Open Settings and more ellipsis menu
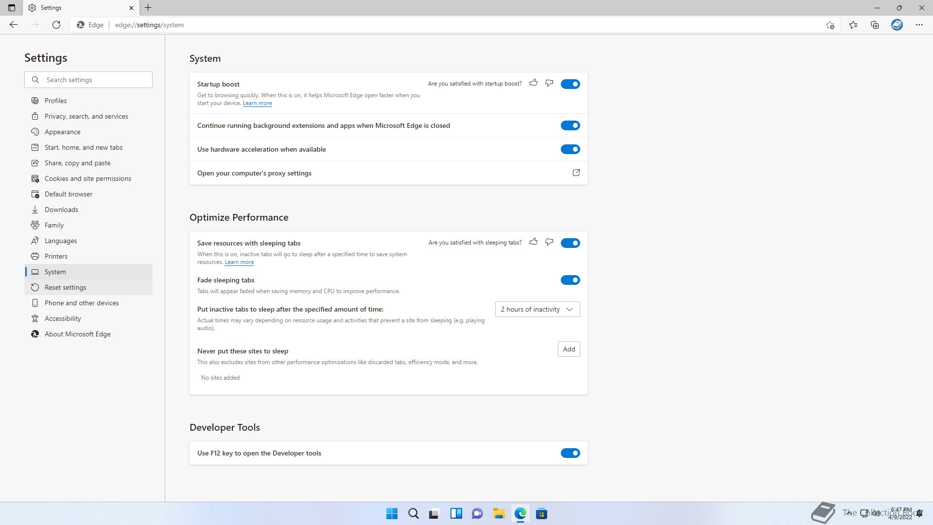The width and height of the screenshot is (933, 525). point(919,25)
